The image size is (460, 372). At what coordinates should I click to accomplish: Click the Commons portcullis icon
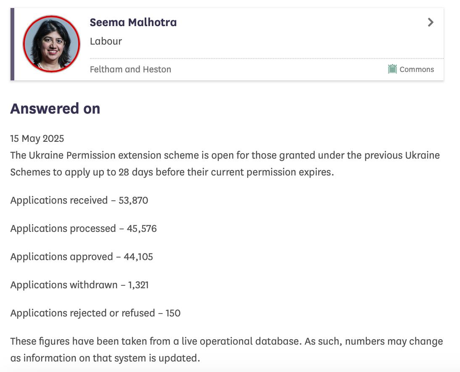[392, 69]
